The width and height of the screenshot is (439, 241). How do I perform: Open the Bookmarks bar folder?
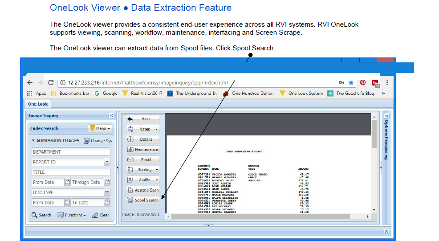(x=70, y=93)
